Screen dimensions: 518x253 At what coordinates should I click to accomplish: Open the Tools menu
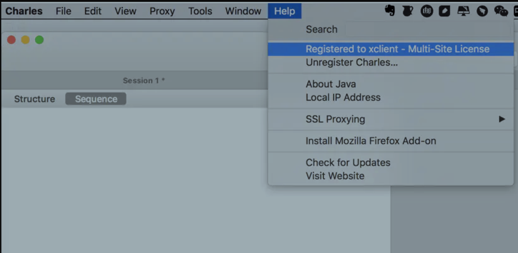200,11
